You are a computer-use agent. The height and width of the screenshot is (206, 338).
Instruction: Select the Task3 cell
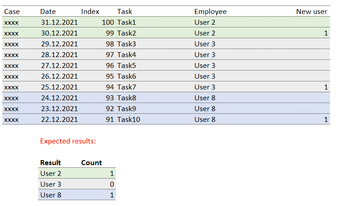(127, 44)
